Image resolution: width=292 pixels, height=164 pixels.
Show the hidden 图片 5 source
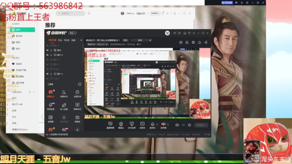coord(47,60)
